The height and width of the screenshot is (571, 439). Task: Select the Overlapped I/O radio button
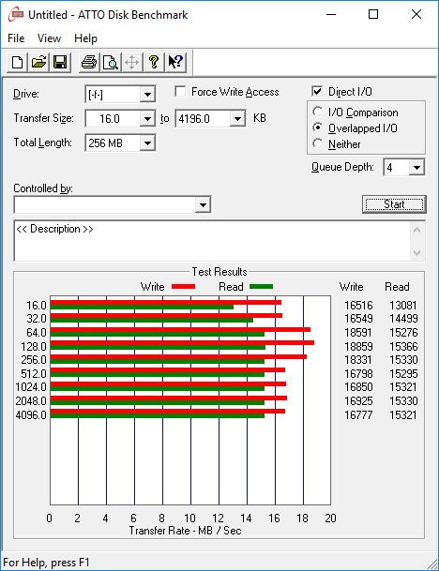click(317, 128)
